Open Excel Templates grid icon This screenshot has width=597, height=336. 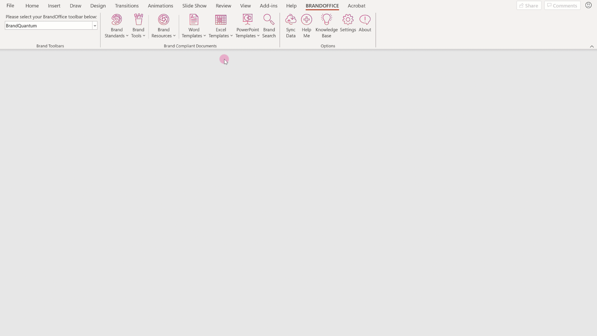[x=221, y=20]
